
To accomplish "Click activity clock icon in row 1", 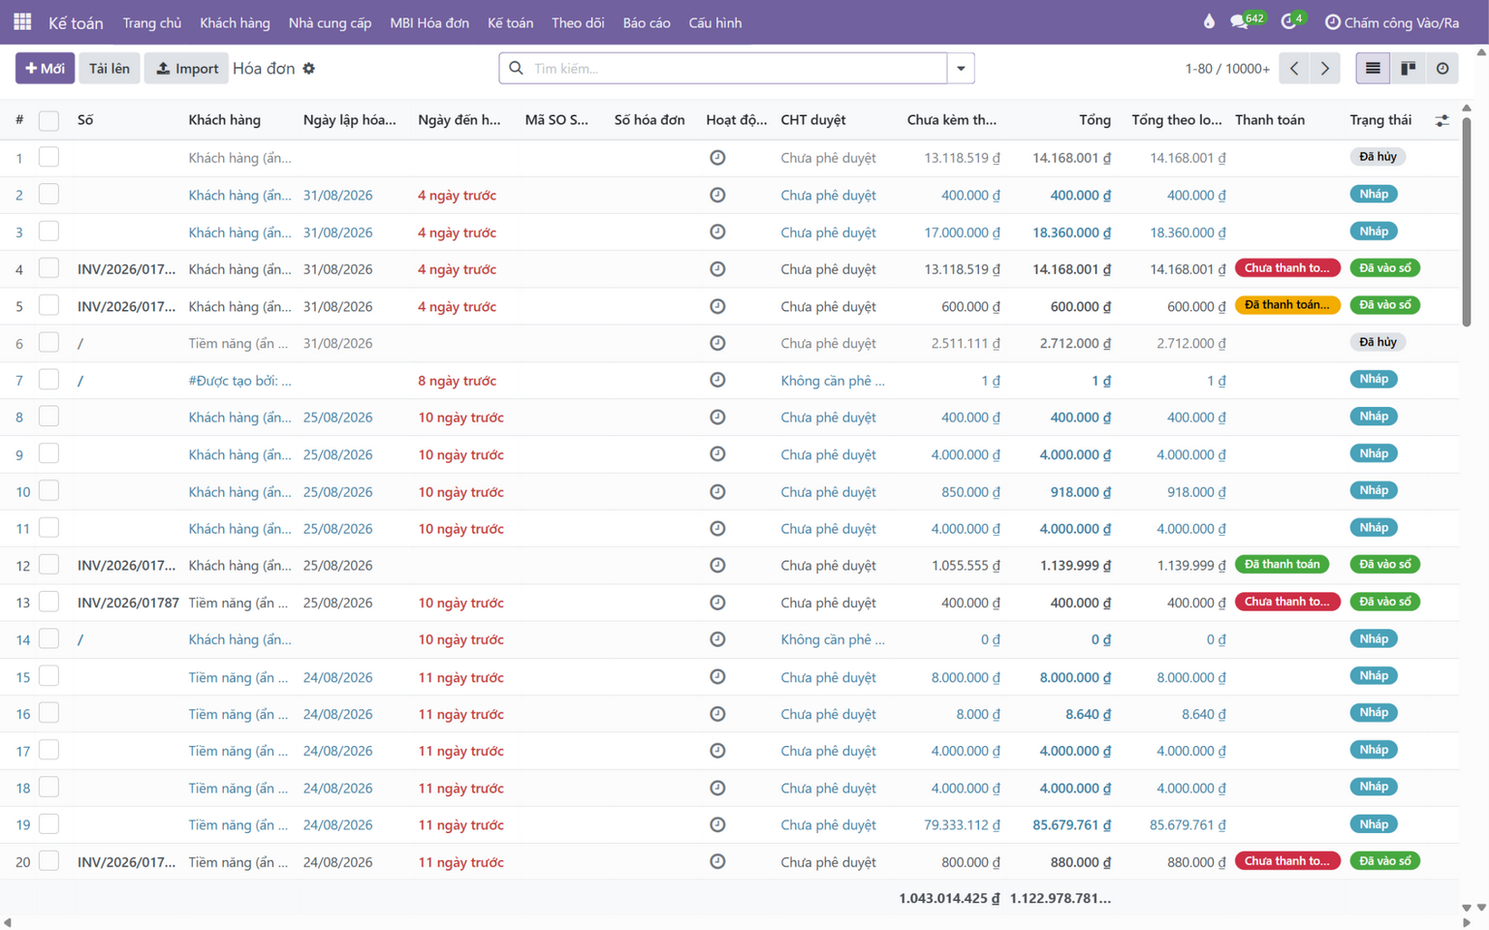I will point(717,158).
